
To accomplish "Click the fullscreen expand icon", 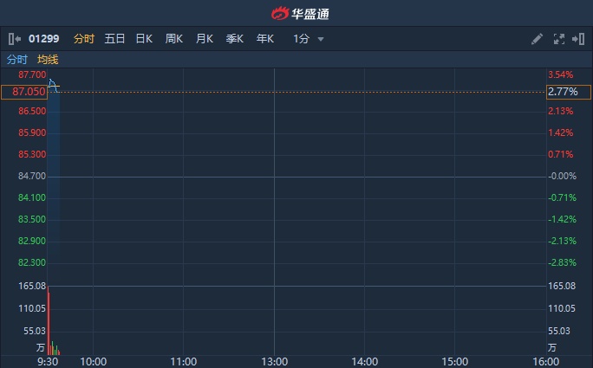I will pos(558,39).
